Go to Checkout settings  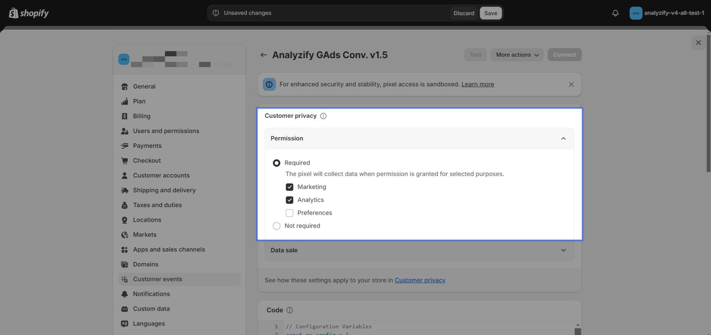click(x=179, y=160)
